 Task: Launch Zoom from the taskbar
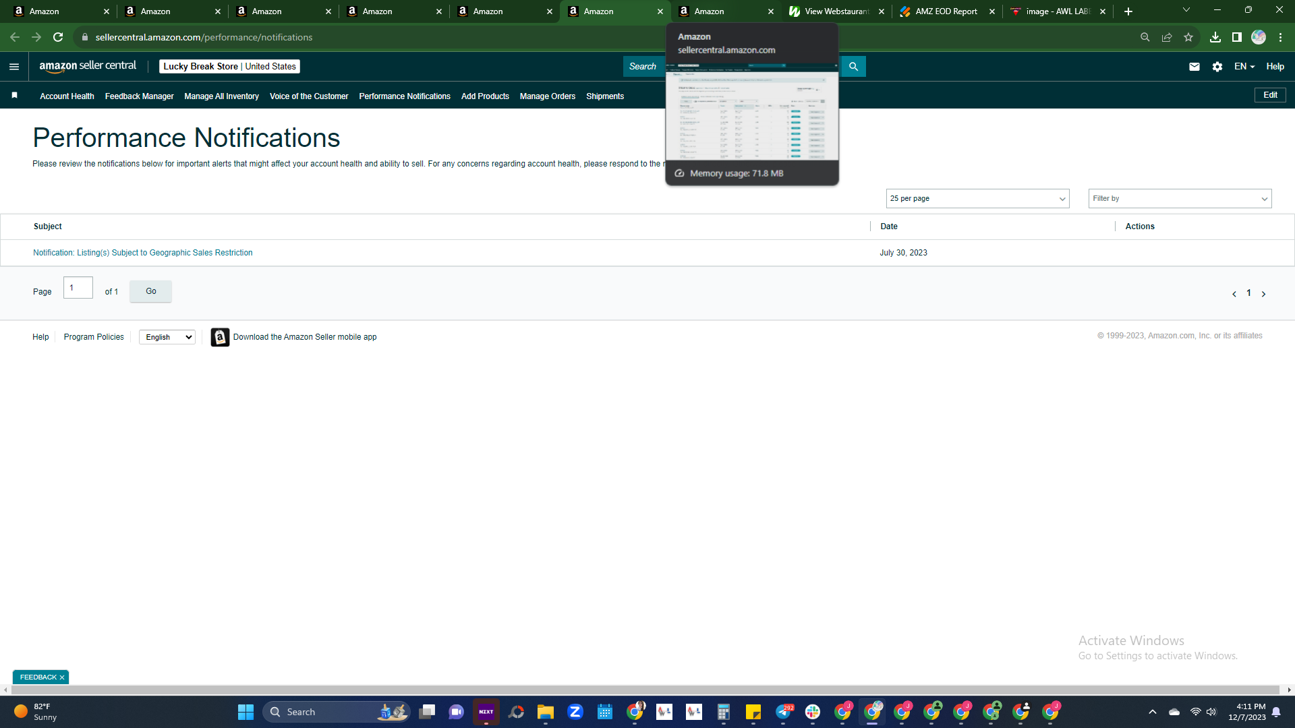pos(575,712)
